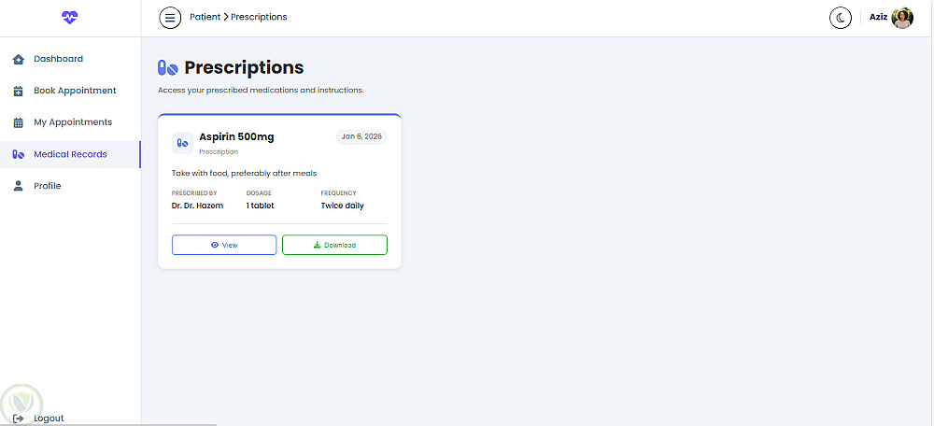Open the Dashboard menu item
This screenshot has width=934, height=426.
tap(58, 59)
